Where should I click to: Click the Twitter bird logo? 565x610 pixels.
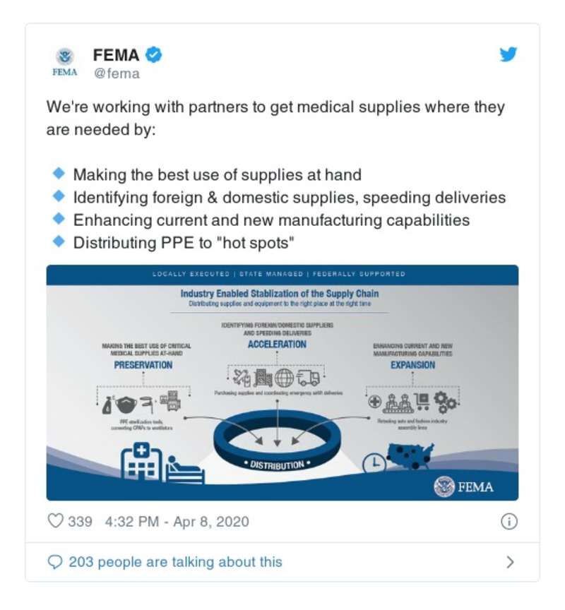tap(509, 55)
